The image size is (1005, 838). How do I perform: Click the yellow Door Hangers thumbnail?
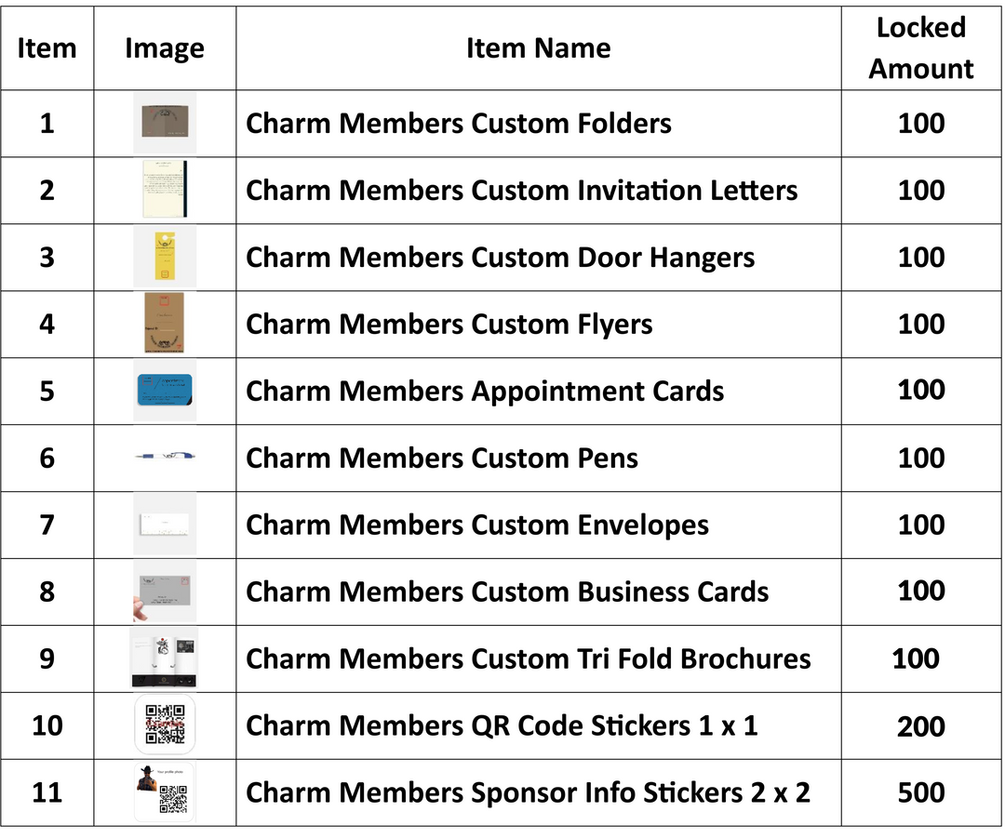[x=165, y=257]
